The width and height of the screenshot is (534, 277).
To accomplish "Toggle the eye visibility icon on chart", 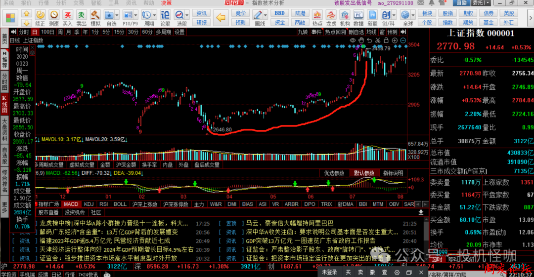I will coord(353,40).
